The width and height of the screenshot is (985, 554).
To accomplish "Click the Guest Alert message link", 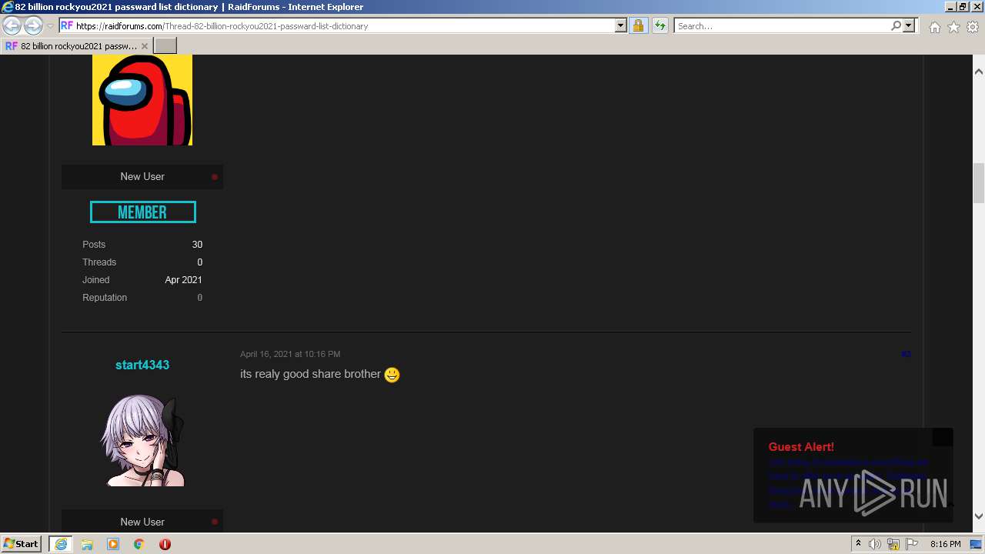I will click(x=846, y=483).
